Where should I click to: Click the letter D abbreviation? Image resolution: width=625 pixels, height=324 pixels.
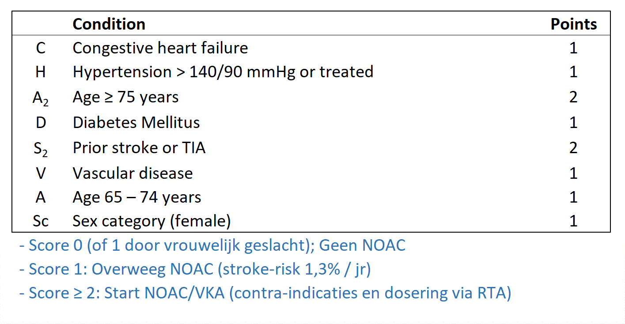(41, 122)
